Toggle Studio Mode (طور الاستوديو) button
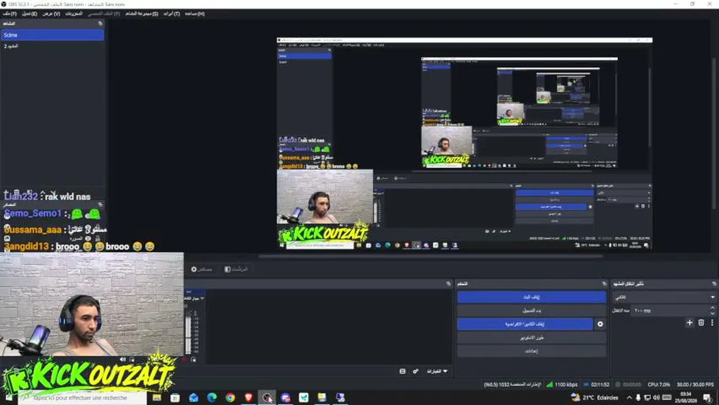 [532, 337]
